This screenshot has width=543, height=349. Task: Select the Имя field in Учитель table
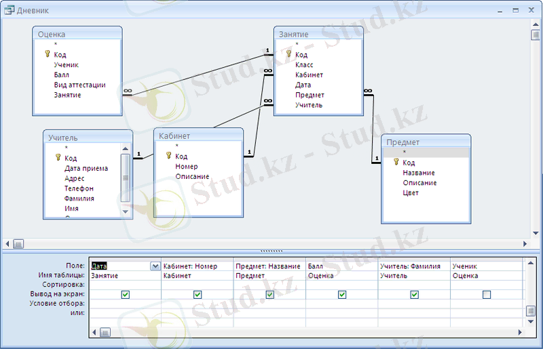coord(71,208)
